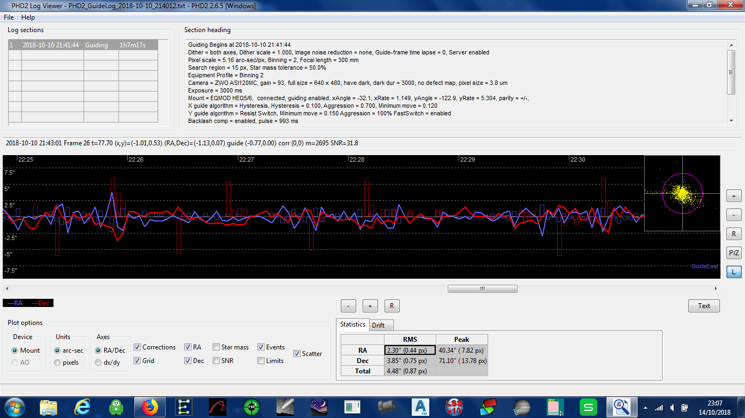The image size is (745, 418).
Task: Click the Text button
Action: tap(704, 306)
